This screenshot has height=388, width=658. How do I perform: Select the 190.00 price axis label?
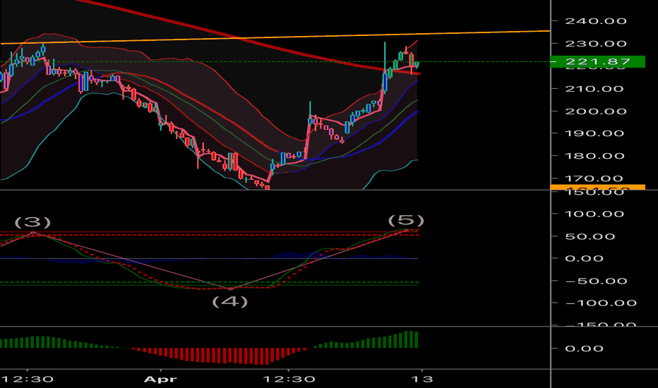coord(596,134)
